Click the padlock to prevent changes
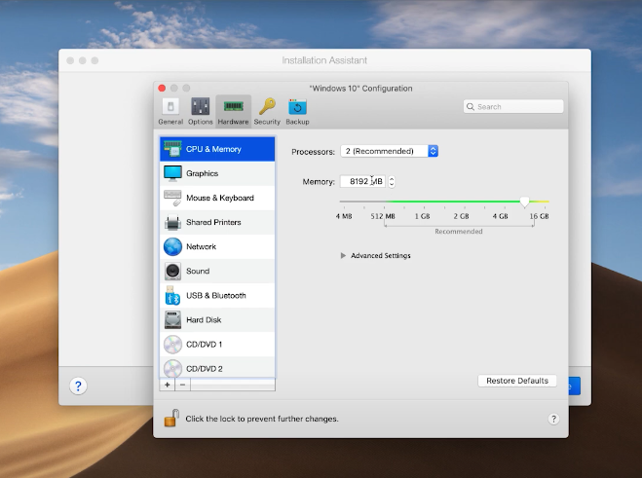This screenshot has width=642, height=478. pos(172,419)
